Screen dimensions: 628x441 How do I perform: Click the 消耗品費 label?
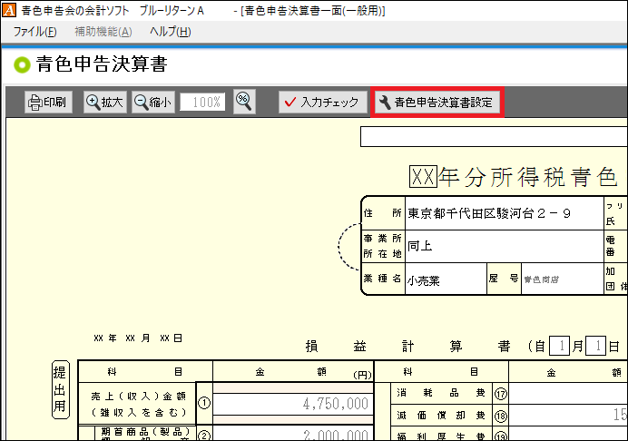[x=441, y=393]
